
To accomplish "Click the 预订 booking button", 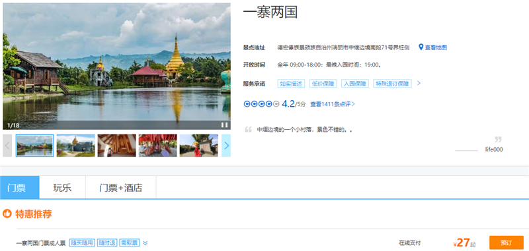I will (x=506, y=242).
